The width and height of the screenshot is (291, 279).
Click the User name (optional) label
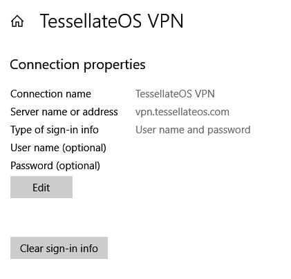58,148
